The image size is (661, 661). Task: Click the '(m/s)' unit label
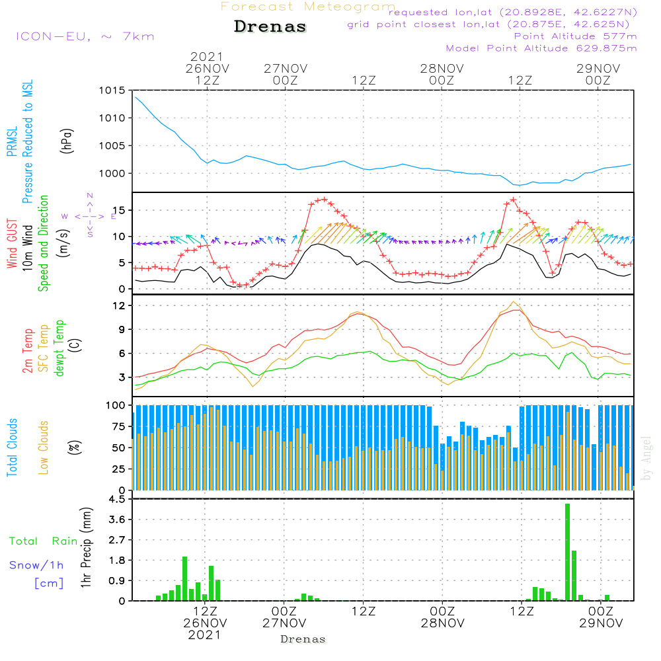(63, 243)
